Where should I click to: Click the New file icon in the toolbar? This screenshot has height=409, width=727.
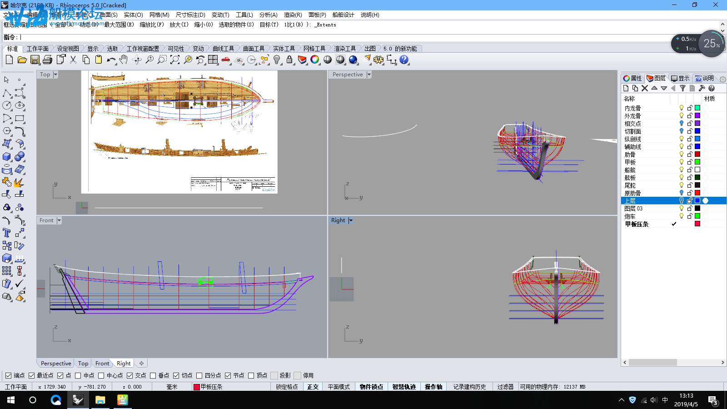9,60
